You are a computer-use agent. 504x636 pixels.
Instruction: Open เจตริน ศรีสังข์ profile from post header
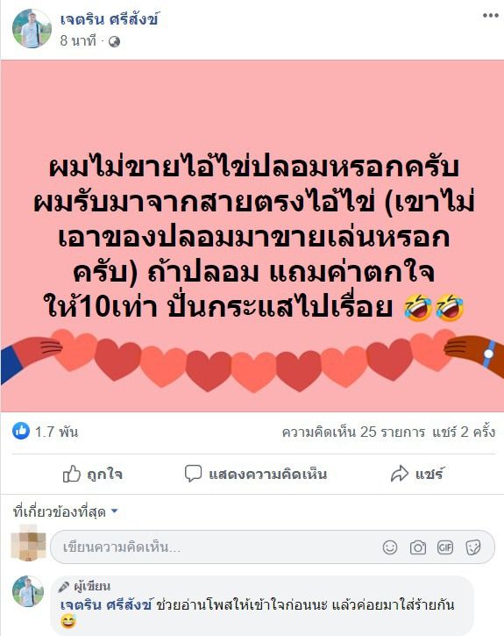coord(109,19)
